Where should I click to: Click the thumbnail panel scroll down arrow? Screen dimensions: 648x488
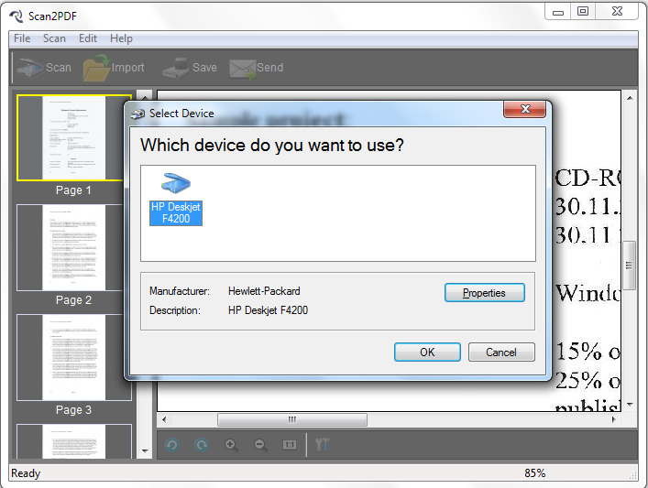pos(145,450)
